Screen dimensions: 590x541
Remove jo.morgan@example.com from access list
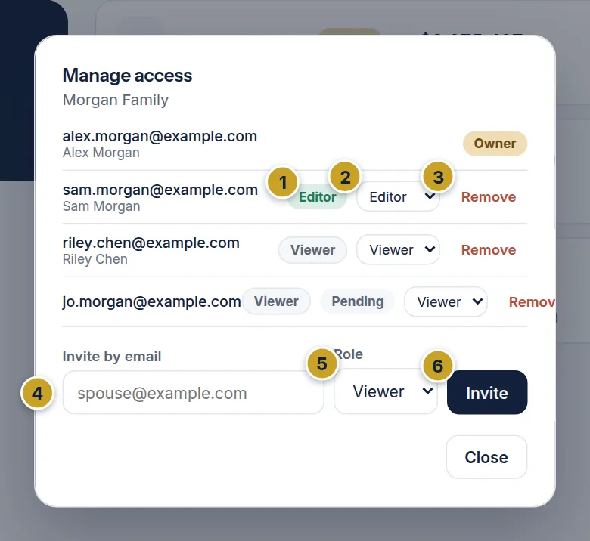tap(532, 302)
